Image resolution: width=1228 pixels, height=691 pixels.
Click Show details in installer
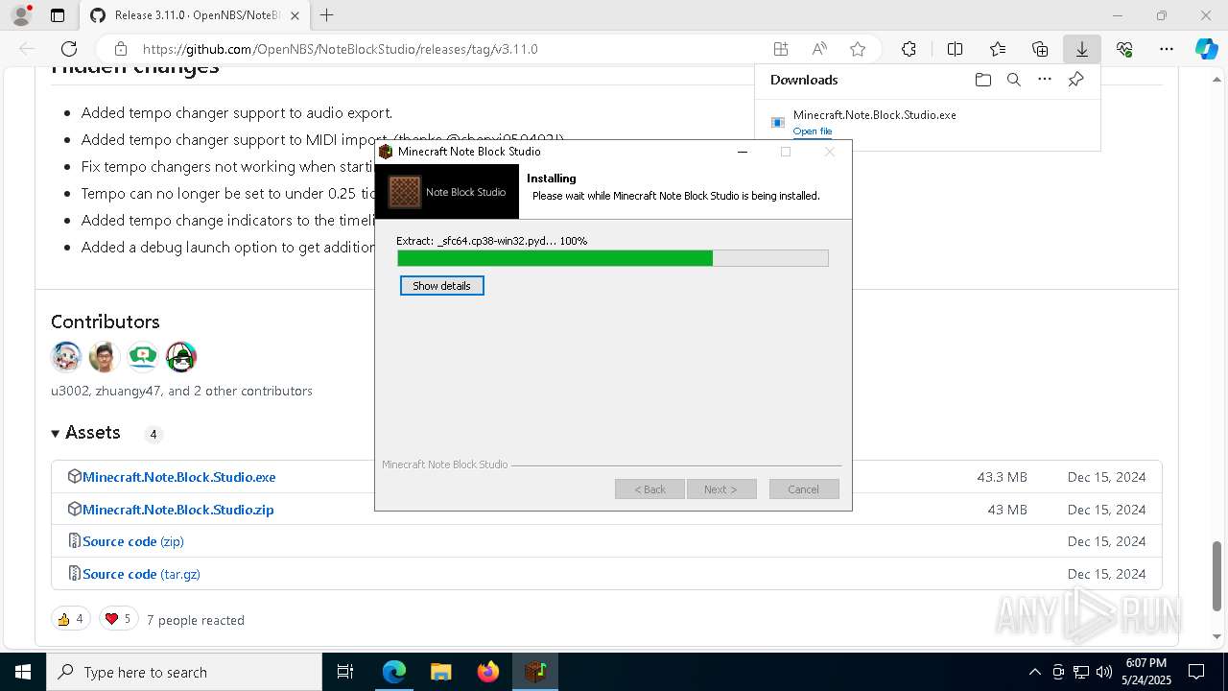click(x=441, y=286)
